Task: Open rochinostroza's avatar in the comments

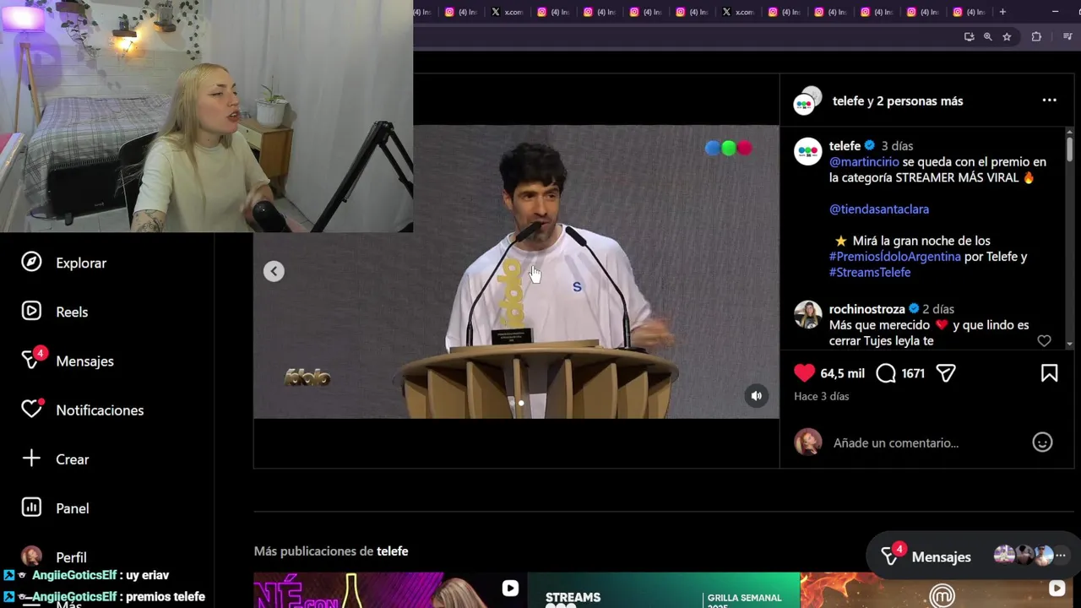Action: point(808,314)
